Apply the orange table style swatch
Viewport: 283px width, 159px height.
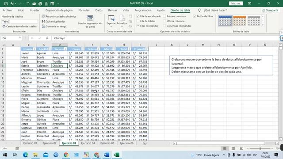click(239, 21)
